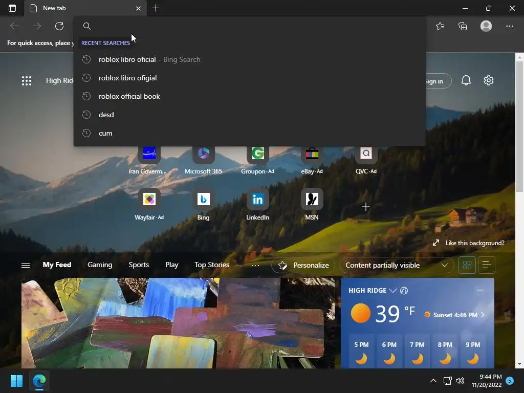The image size is (524, 393).
Task: Select the My Feed tab
Action: click(57, 265)
